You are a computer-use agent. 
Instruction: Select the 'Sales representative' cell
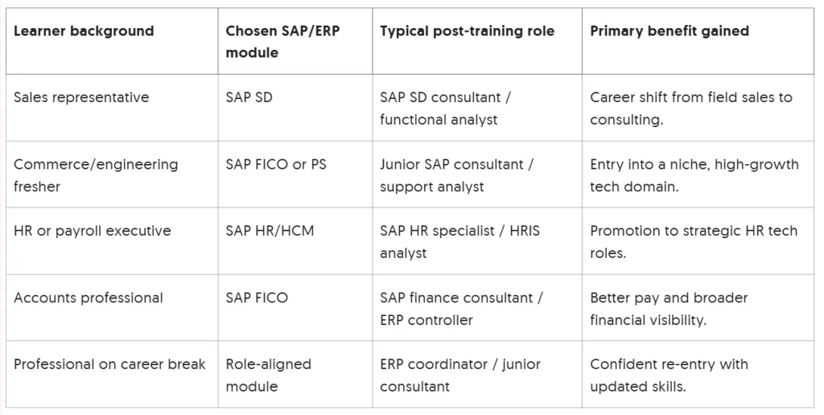coord(81,97)
